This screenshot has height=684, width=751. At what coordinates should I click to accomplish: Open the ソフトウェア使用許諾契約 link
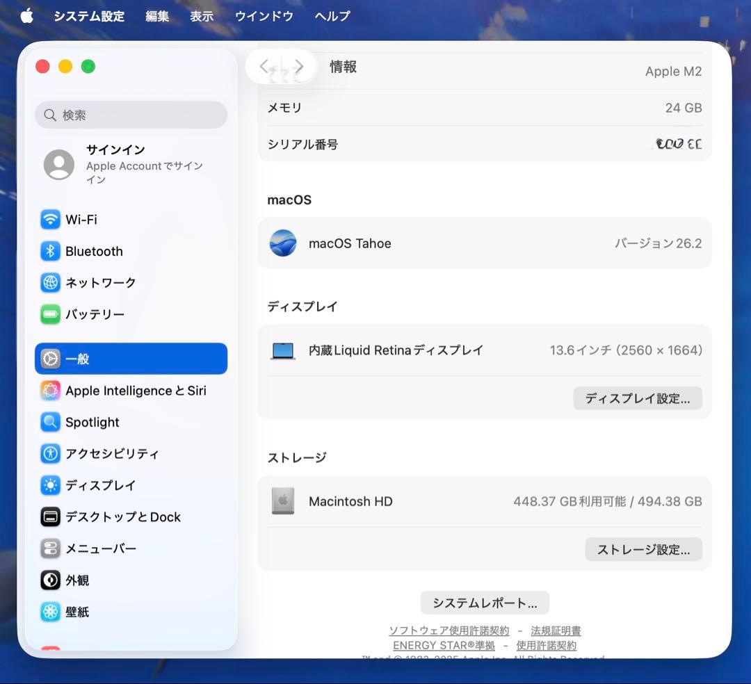click(x=448, y=630)
